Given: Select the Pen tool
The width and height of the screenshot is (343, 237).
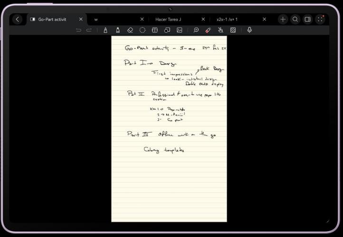Looking at the screenshot, I should [x=105, y=30].
